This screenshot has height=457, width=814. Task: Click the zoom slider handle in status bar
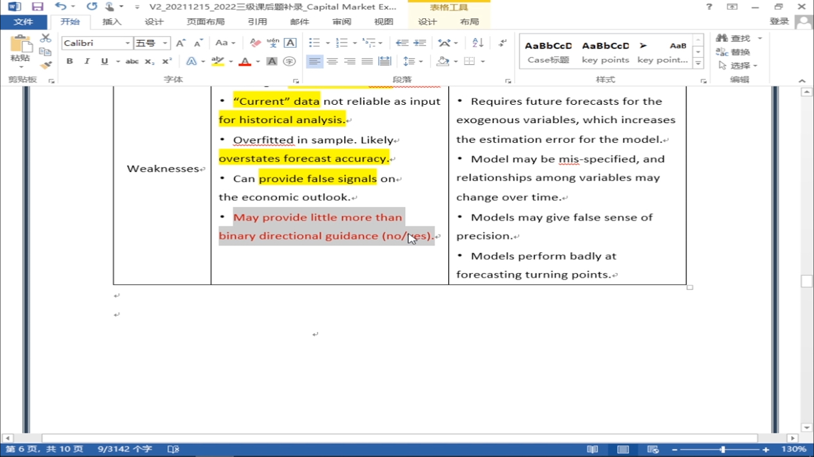(723, 449)
